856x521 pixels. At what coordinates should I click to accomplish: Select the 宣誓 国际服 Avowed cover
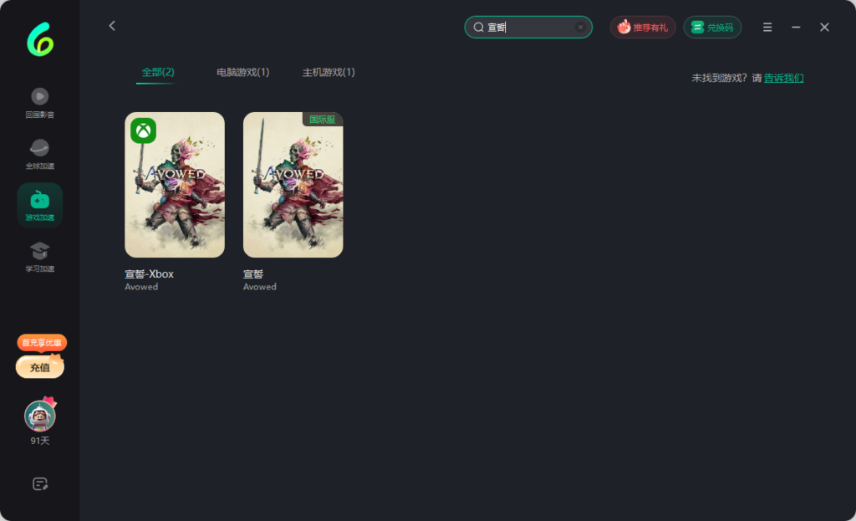pyautogui.click(x=293, y=185)
